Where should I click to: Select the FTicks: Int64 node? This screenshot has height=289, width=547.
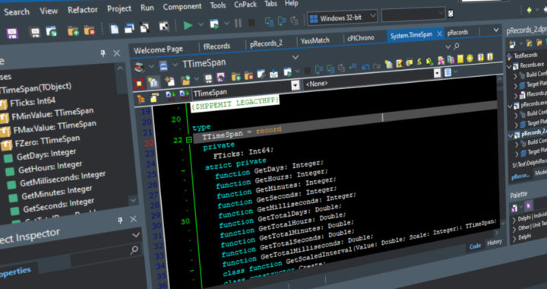[33, 102]
